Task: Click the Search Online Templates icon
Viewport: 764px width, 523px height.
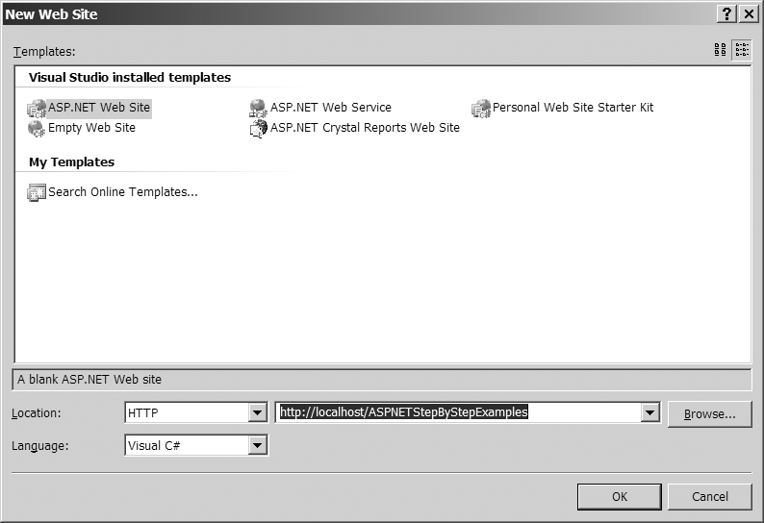Action: pos(37,192)
